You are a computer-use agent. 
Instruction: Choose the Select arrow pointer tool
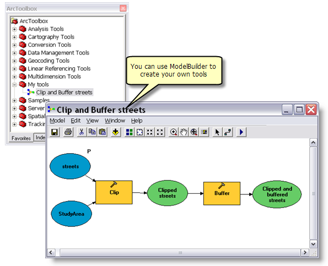(217, 132)
